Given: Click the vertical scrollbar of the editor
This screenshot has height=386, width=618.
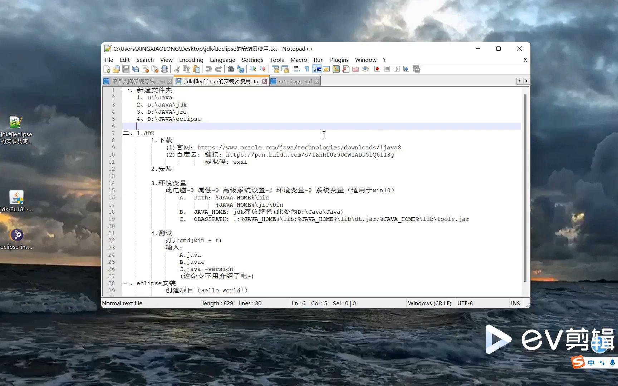Looking at the screenshot, I should click(x=525, y=189).
